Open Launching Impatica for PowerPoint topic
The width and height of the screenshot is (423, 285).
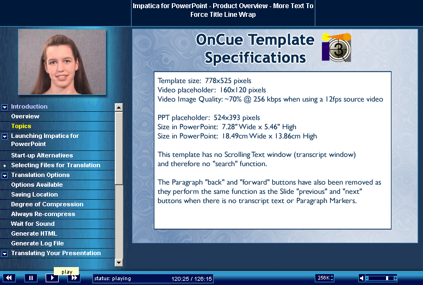(45, 140)
